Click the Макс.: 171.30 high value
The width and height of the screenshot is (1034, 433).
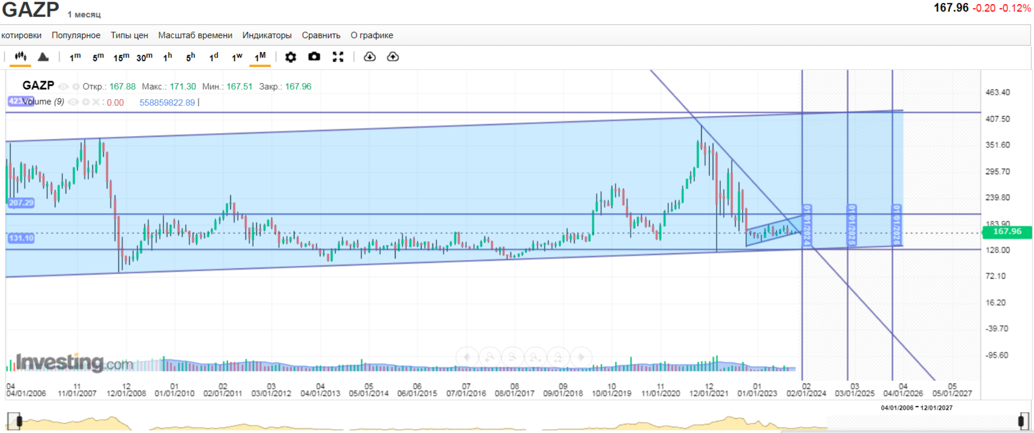pos(169,86)
